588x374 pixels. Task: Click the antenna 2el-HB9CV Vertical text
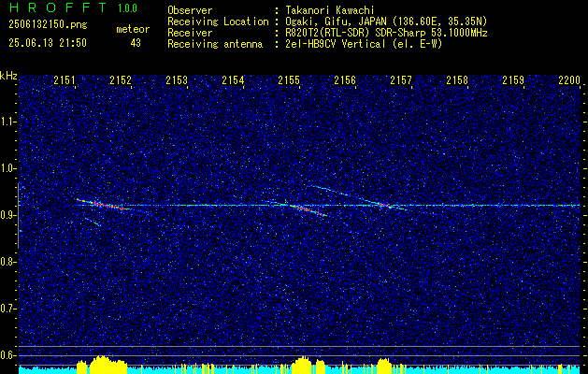point(334,44)
